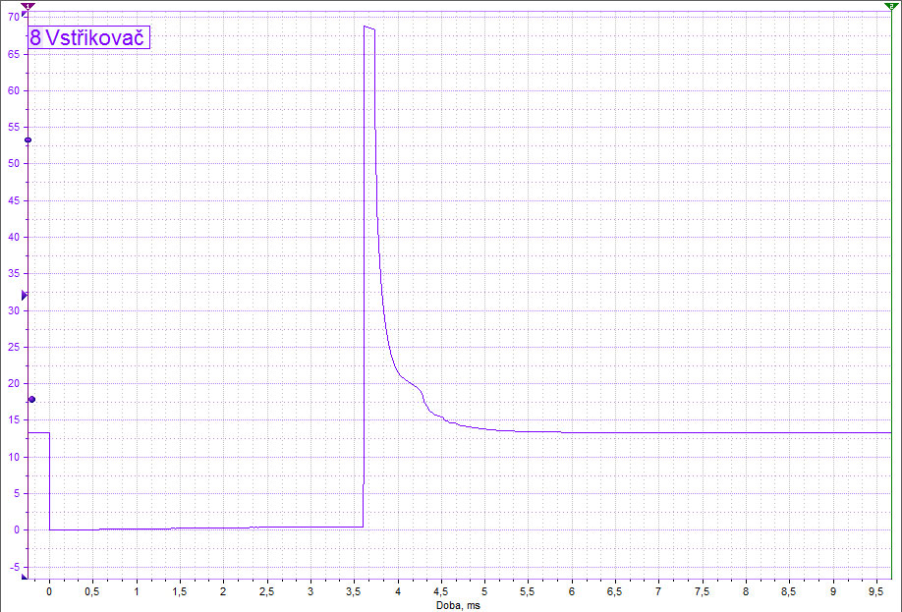Click the 5 tick on the time axis
The height and width of the screenshot is (612, 902).
484,592
